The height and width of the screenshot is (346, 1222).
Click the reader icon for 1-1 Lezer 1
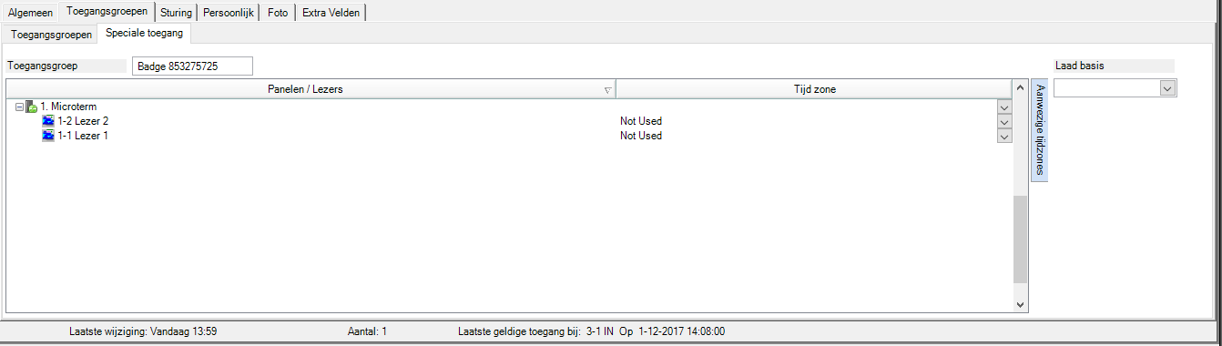[48, 136]
